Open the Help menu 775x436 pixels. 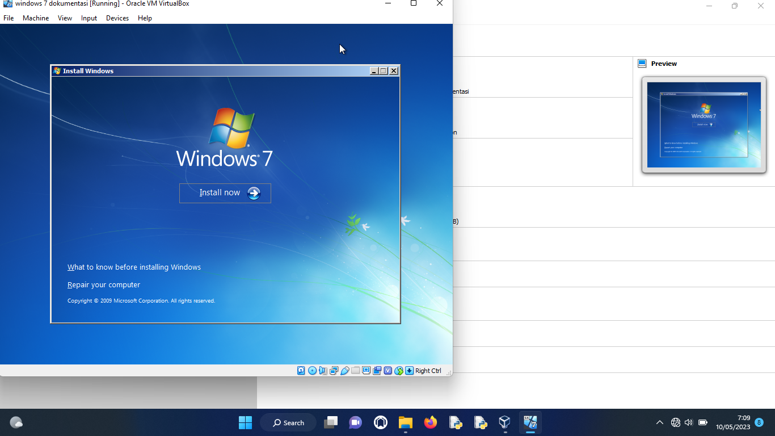145,18
